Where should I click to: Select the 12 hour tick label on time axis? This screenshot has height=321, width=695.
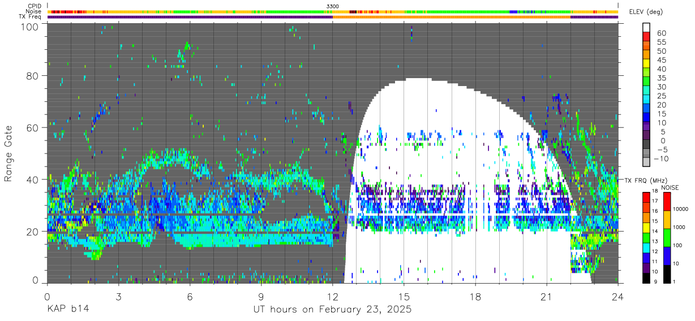point(332,296)
